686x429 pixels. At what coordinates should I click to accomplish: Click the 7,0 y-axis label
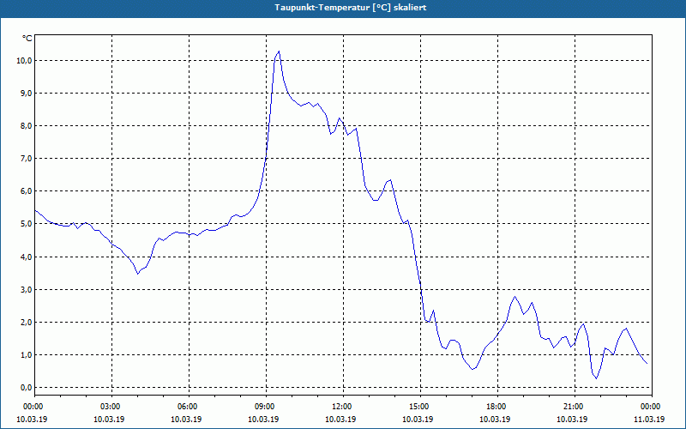pos(27,159)
